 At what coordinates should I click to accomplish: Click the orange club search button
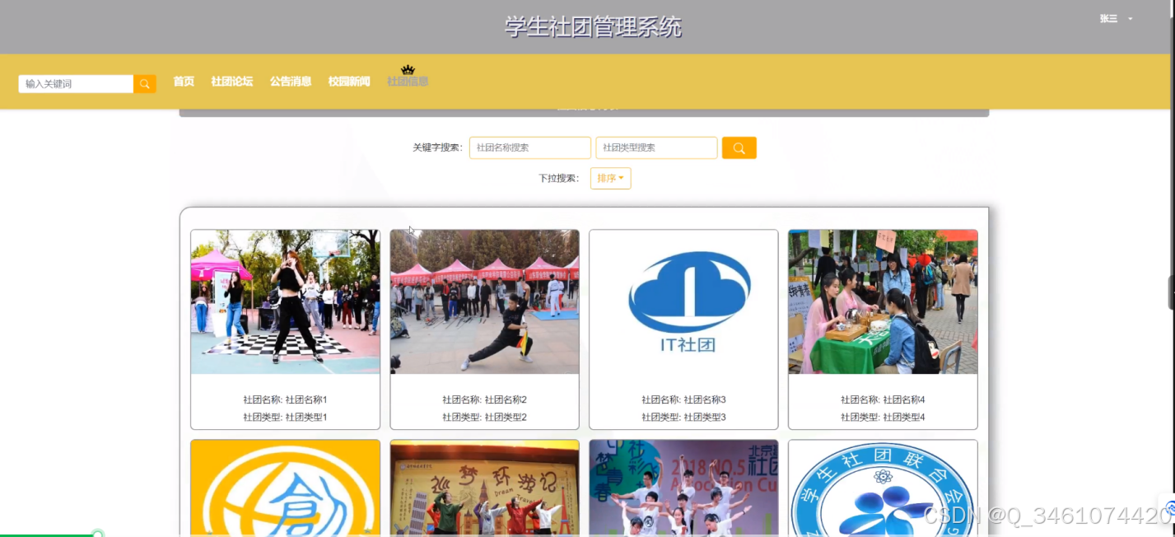pos(739,148)
